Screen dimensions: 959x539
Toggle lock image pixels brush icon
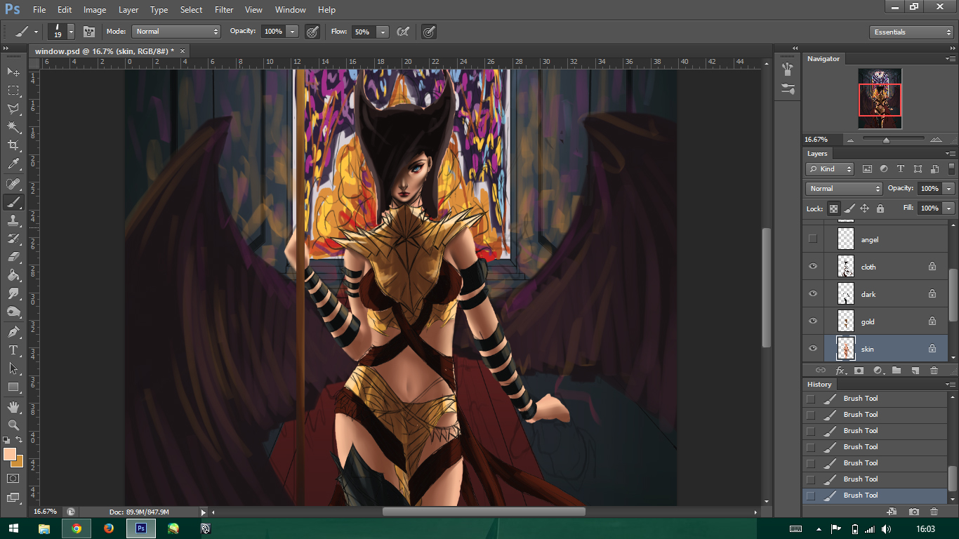pos(849,208)
